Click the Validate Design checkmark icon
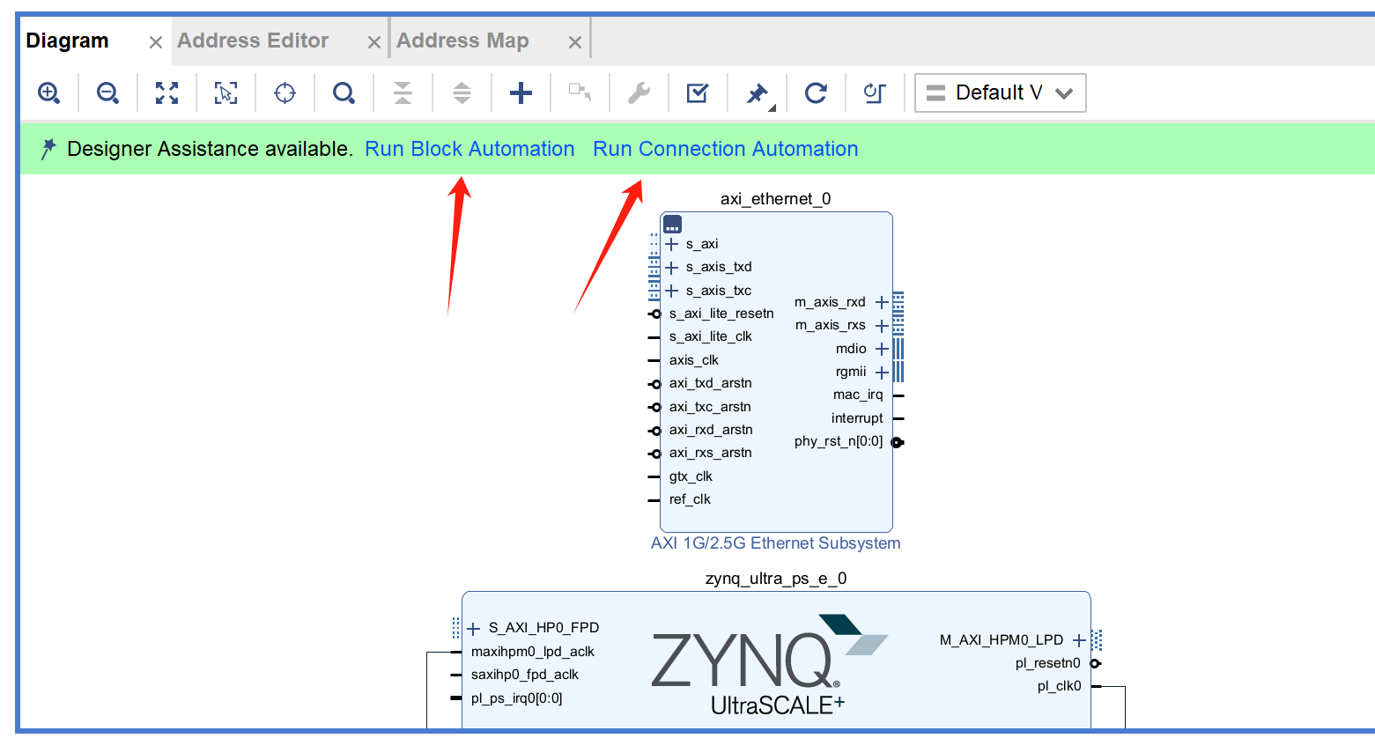Screen dimensions: 1375x753 point(698,92)
